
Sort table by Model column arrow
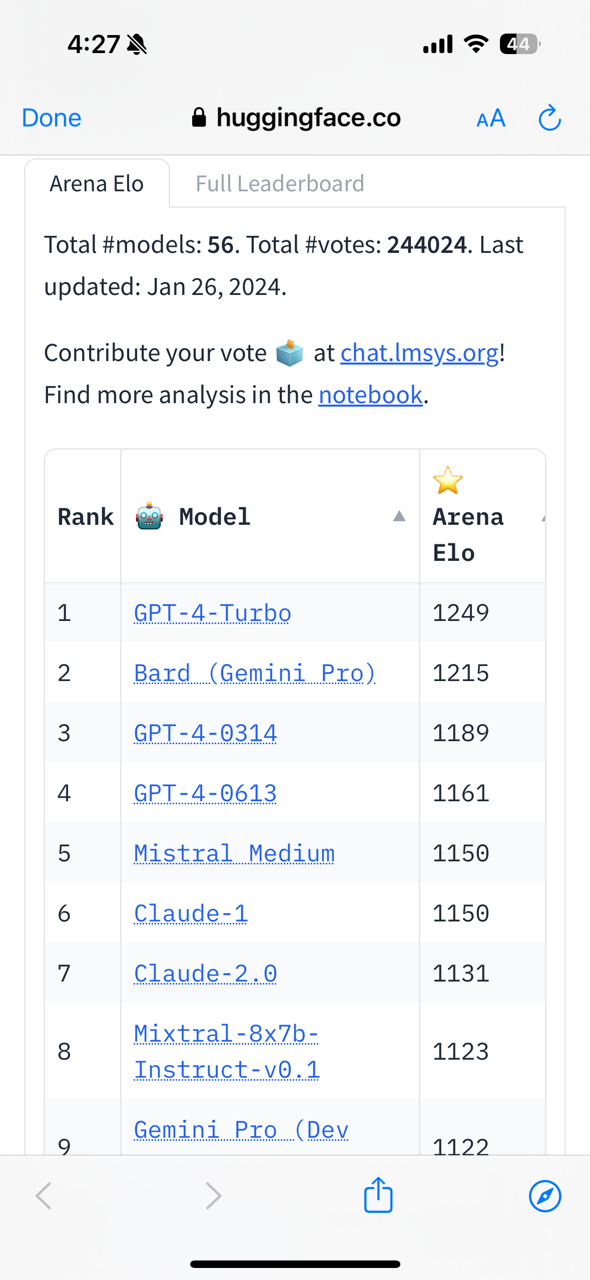(399, 516)
